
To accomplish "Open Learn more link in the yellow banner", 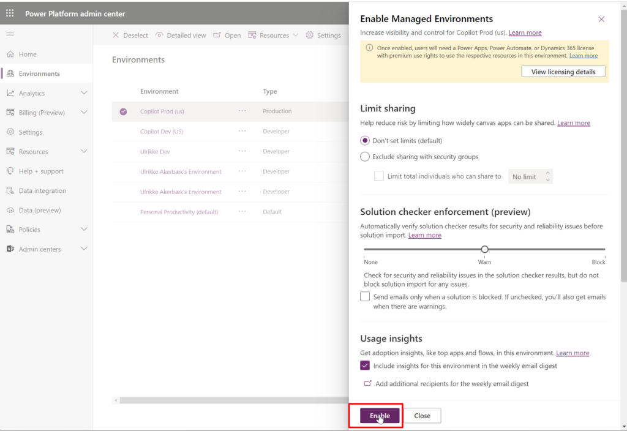I will (x=584, y=56).
